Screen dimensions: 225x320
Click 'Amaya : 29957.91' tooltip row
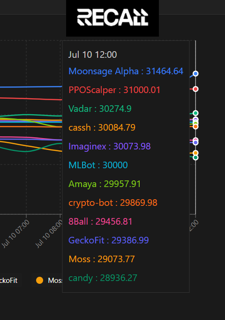pyautogui.click(x=105, y=184)
